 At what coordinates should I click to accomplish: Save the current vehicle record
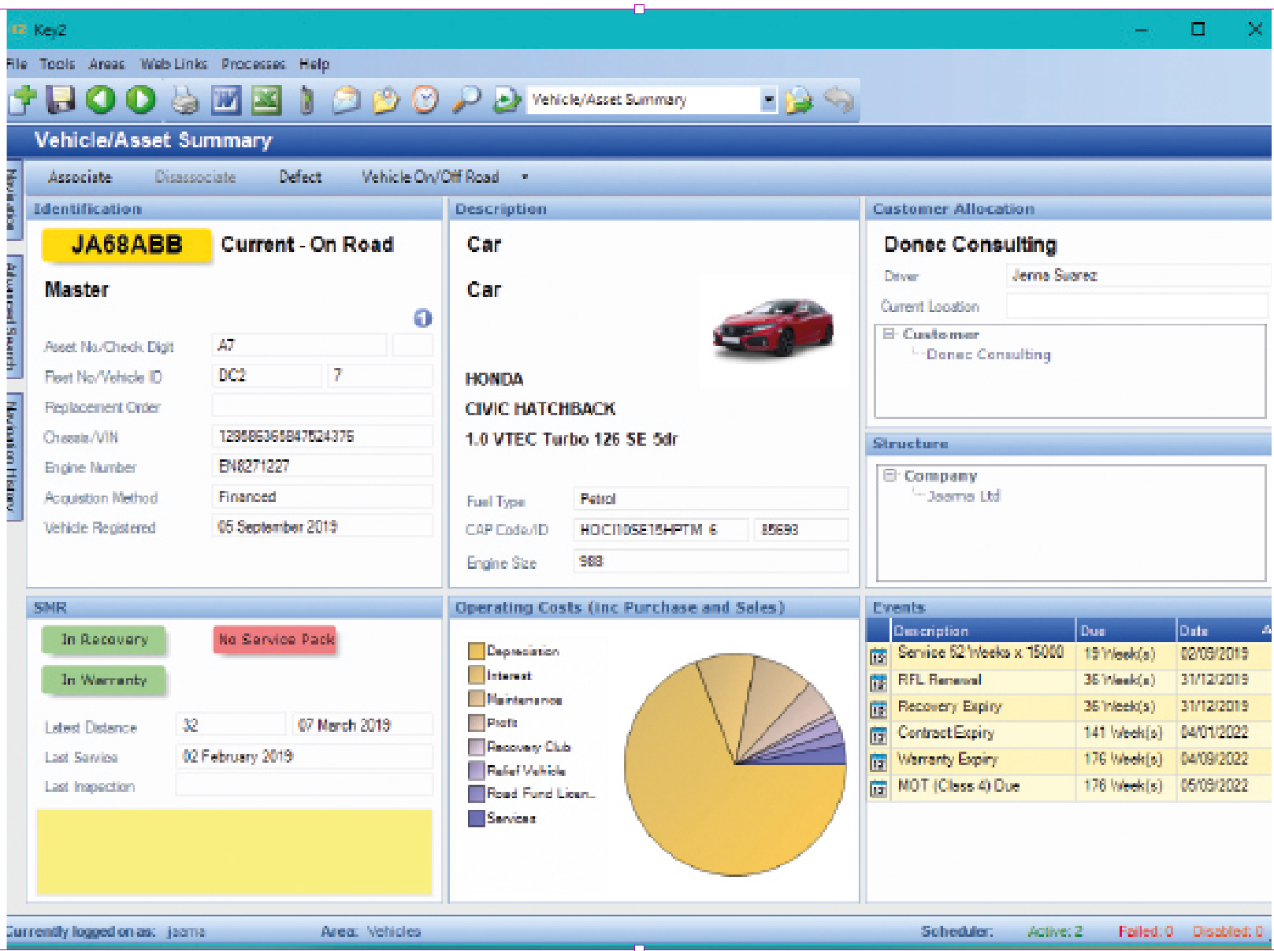60,99
